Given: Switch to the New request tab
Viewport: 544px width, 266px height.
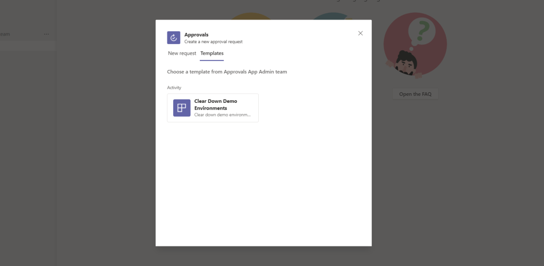Looking at the screenshot, I should click(182, 54).
